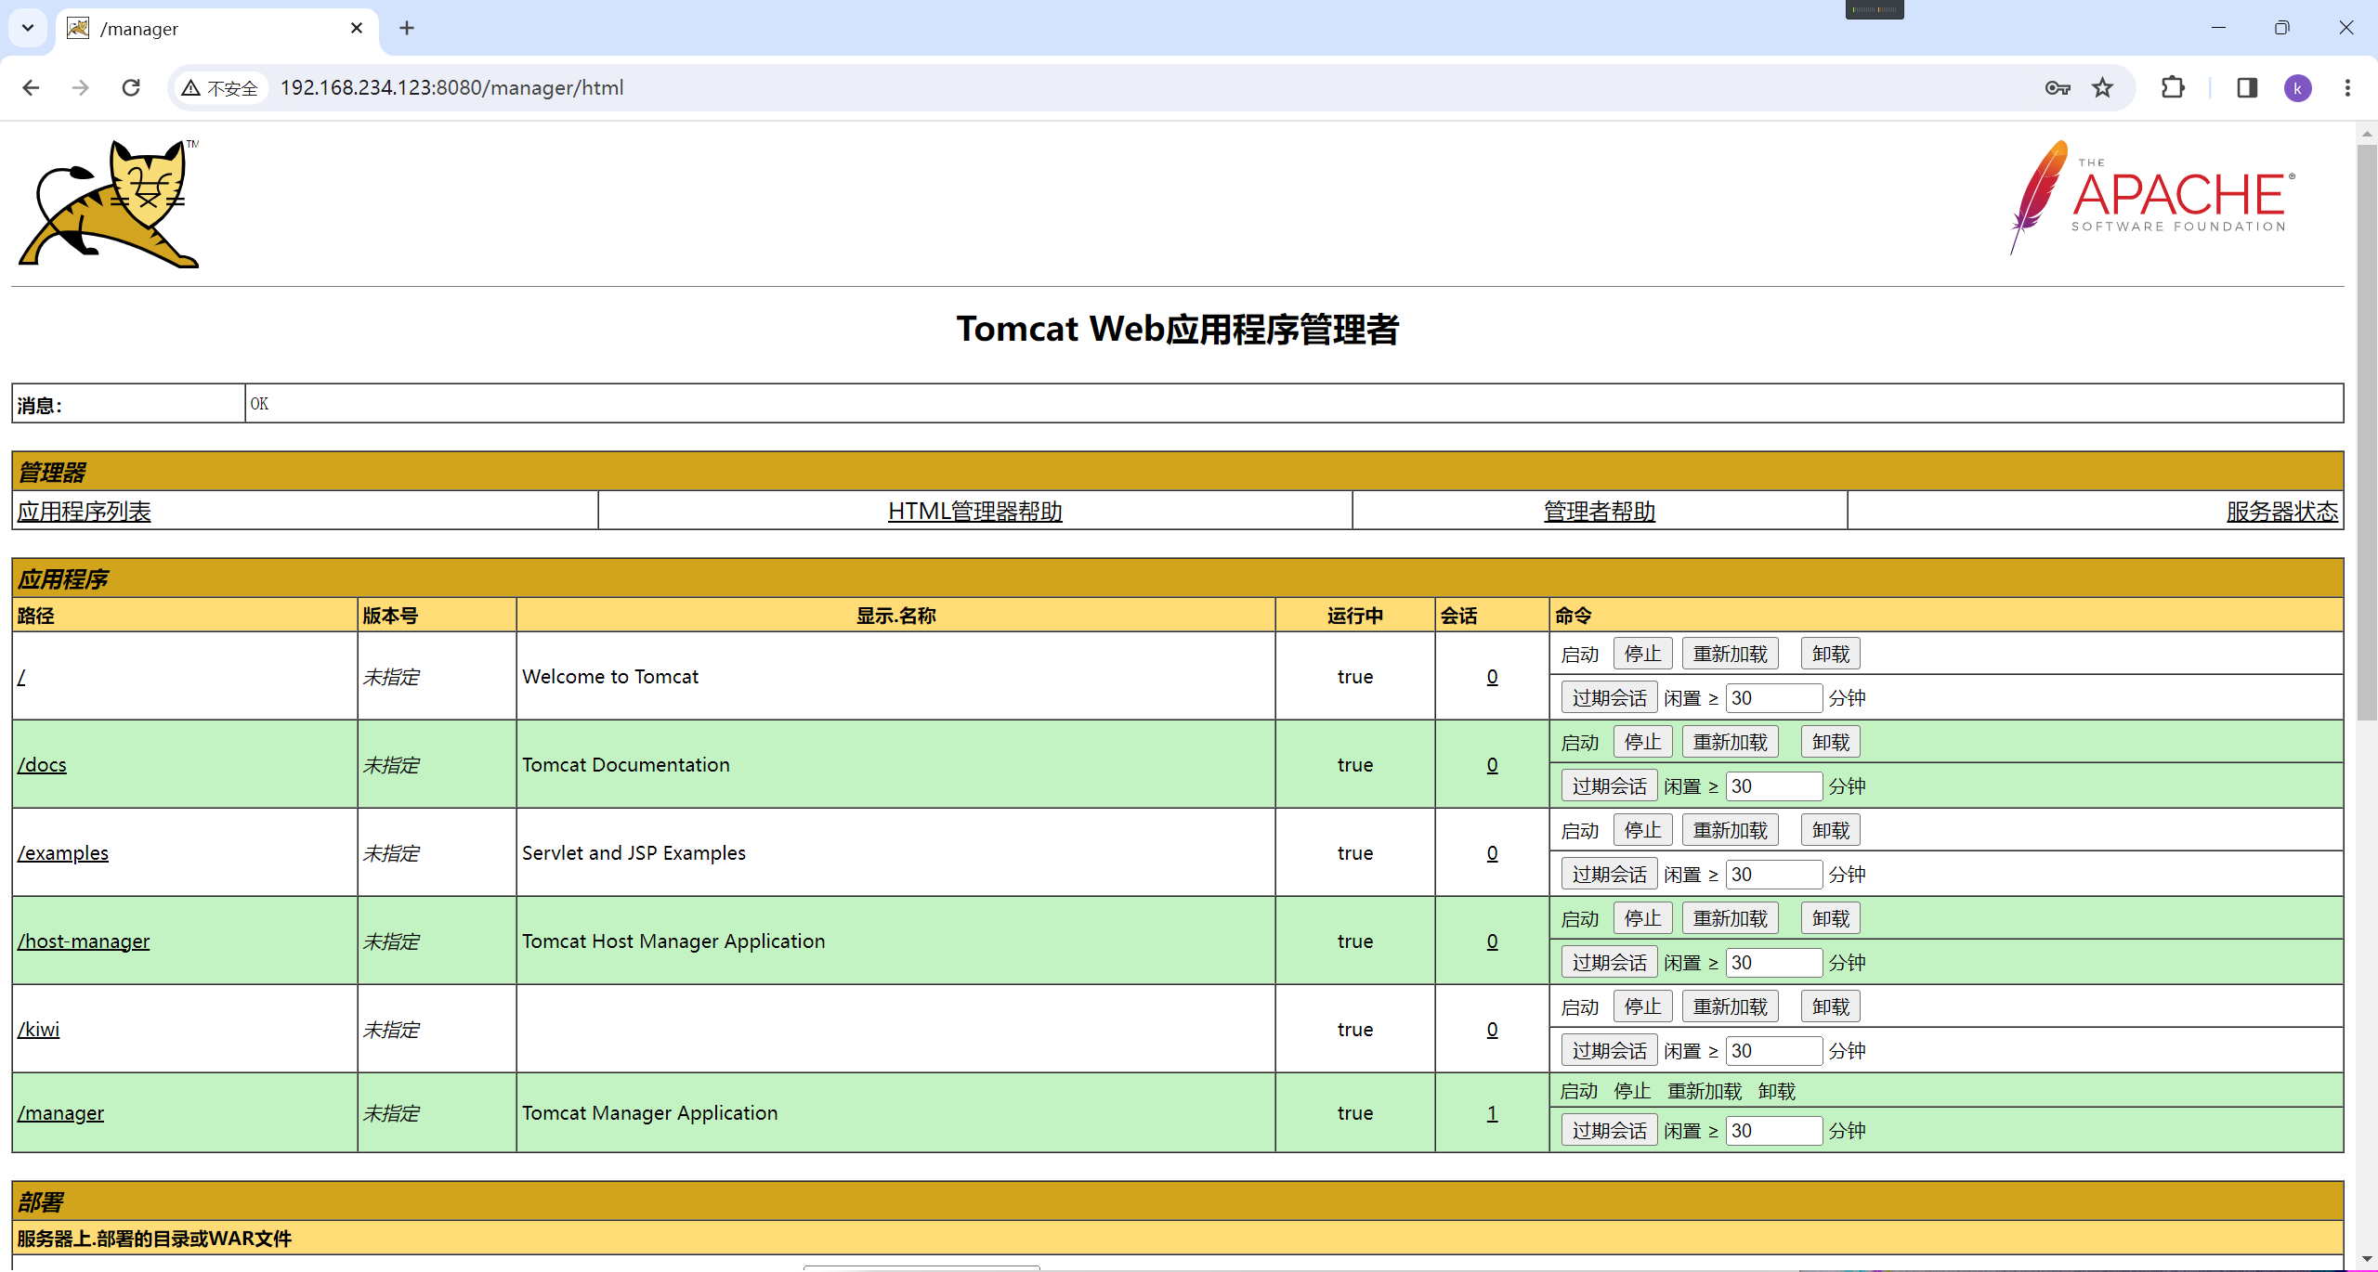Image resolution: width=2378 pixels, height=1272 pixels.
Task: Open the browser extensions menu
Action: tap(2173, 87)
